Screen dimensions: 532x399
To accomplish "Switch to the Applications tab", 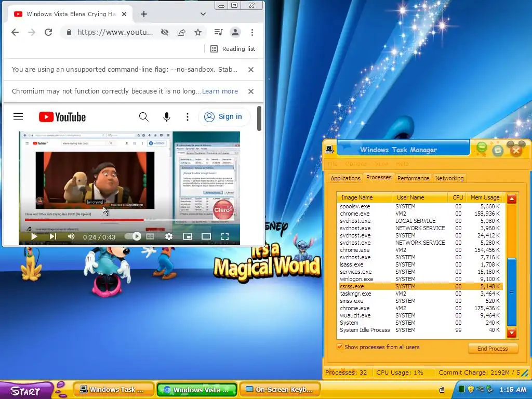I will click(345, 179).
